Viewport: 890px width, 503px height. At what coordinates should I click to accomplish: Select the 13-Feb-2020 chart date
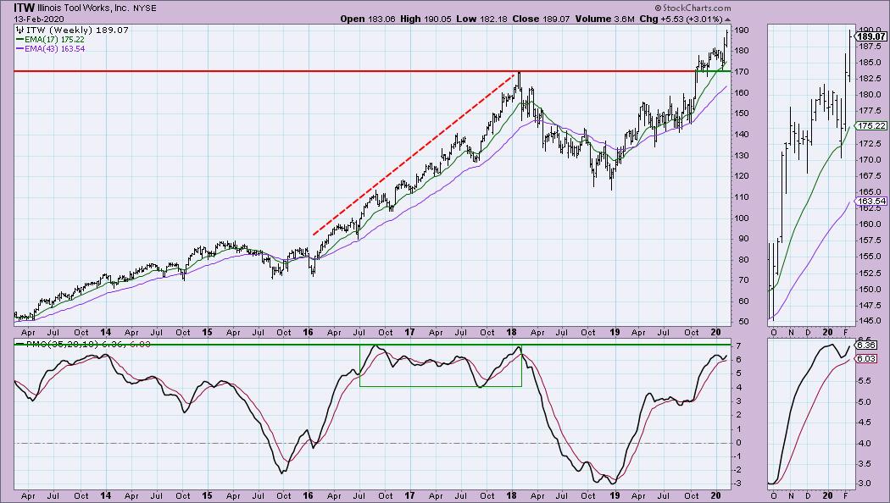40,19
